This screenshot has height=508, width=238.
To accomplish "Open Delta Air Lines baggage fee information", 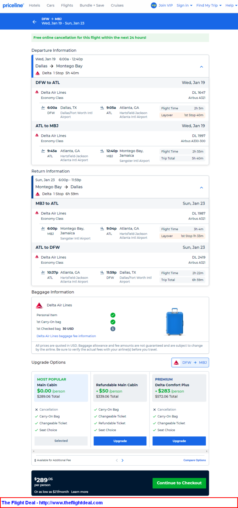I will (66, 336).
